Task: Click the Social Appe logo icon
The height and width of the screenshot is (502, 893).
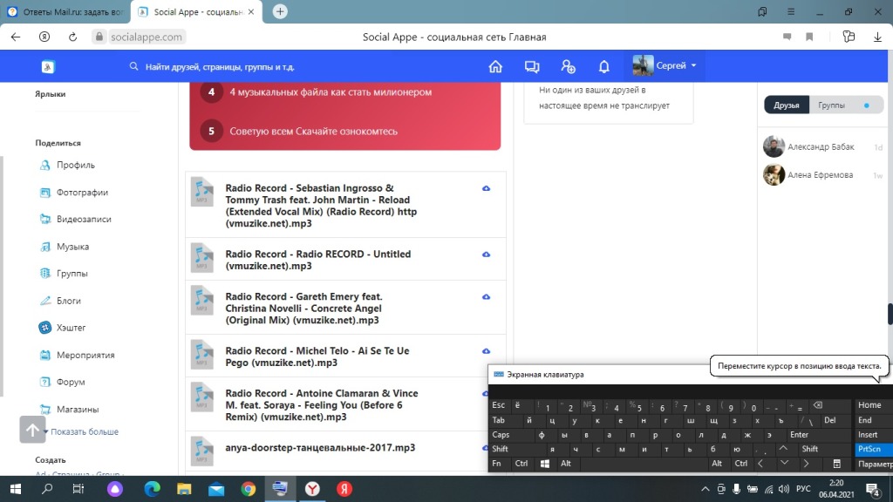Action: pyautogui.click(x=48, y=66)
